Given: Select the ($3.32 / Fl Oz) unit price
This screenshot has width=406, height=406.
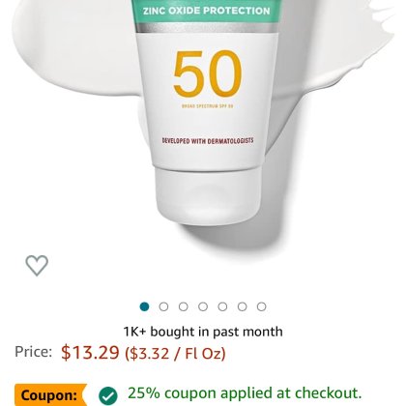Looking at the screenshot, I should (x=175, y=353).
